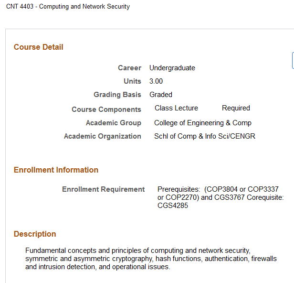Screen dimensions: 294x283
Task: Click the Graded value text
Action: pyautogui.click(x=161, y=95)
